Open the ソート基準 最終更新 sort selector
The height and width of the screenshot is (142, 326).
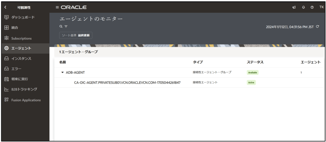coord(76,35)
